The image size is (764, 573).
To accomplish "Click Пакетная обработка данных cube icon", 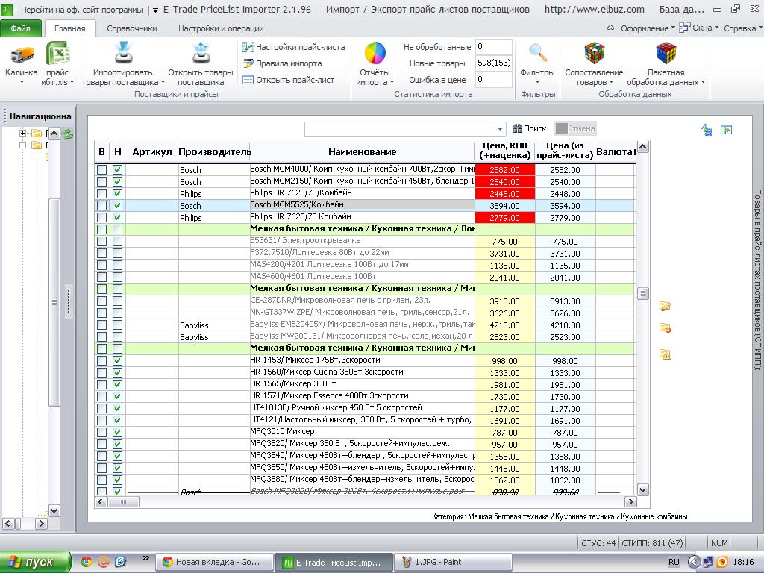I will pos(666,53).
